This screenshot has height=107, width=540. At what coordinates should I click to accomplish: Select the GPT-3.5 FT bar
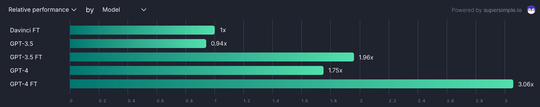pyautogui.click(x=212, y=57)
